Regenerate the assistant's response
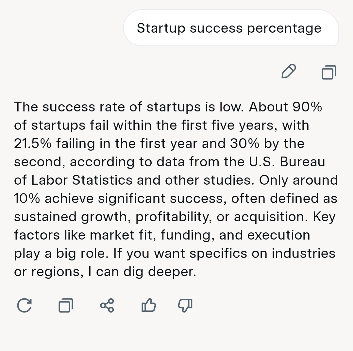This screenshot has width=353, height=351. pos(24,306)
